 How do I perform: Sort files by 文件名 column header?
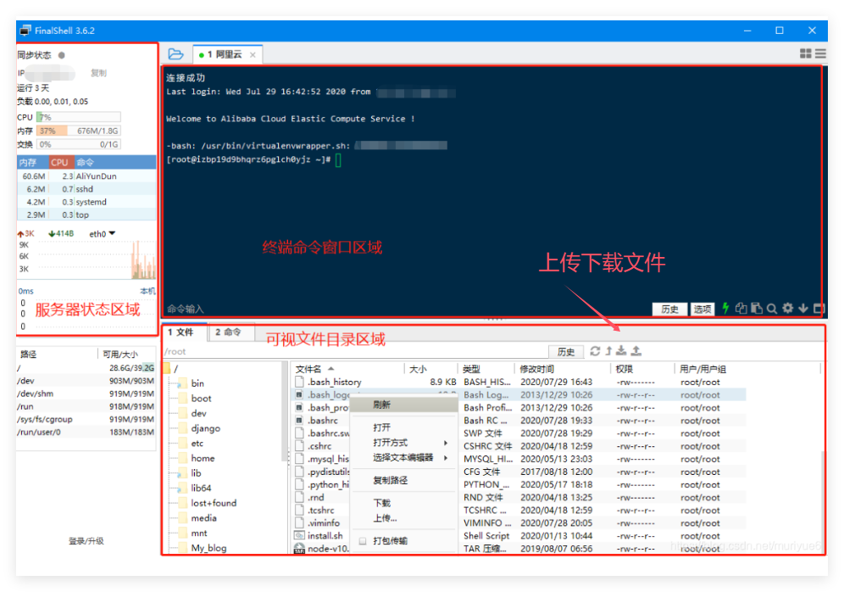pyautogui.click(x=347, y=369)
